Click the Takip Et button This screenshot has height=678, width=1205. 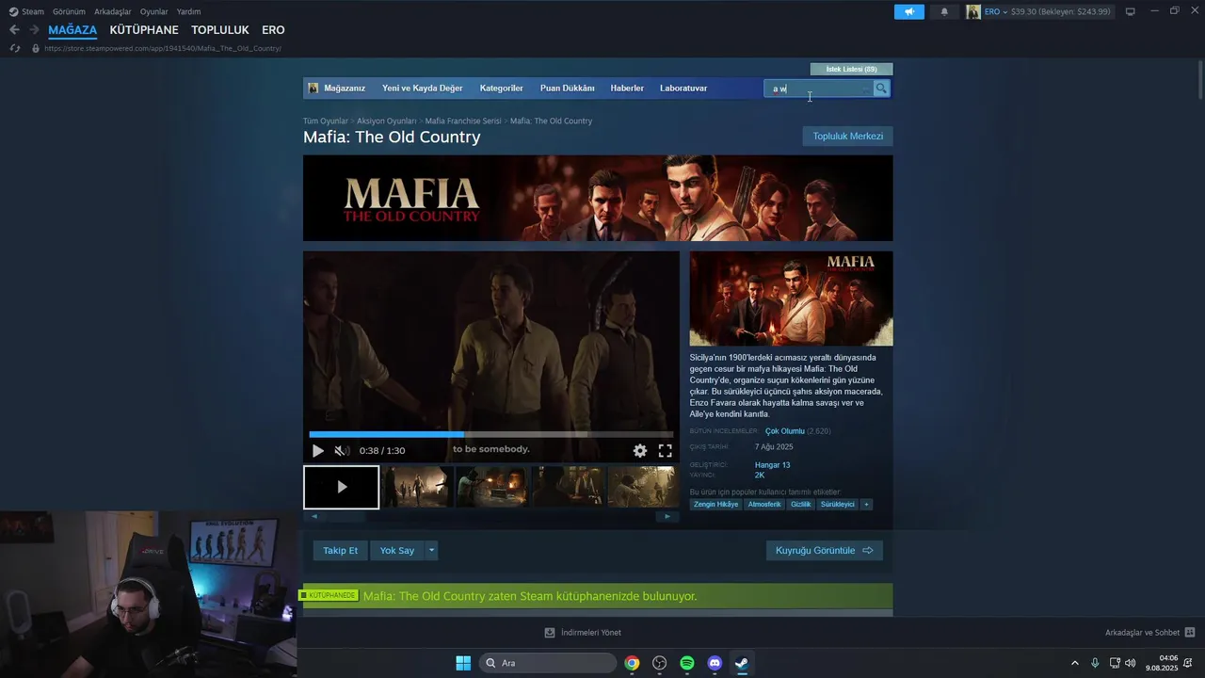point(340,550)
